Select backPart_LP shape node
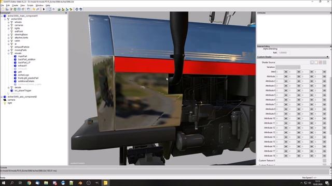This screenshot has height=186, width=332. (24, 63)
